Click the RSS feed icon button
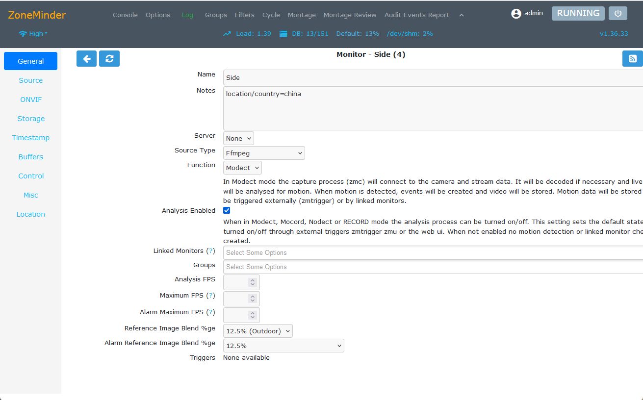Image resolution: width=643 pixels, height=400 pixels. pos(633,58)
